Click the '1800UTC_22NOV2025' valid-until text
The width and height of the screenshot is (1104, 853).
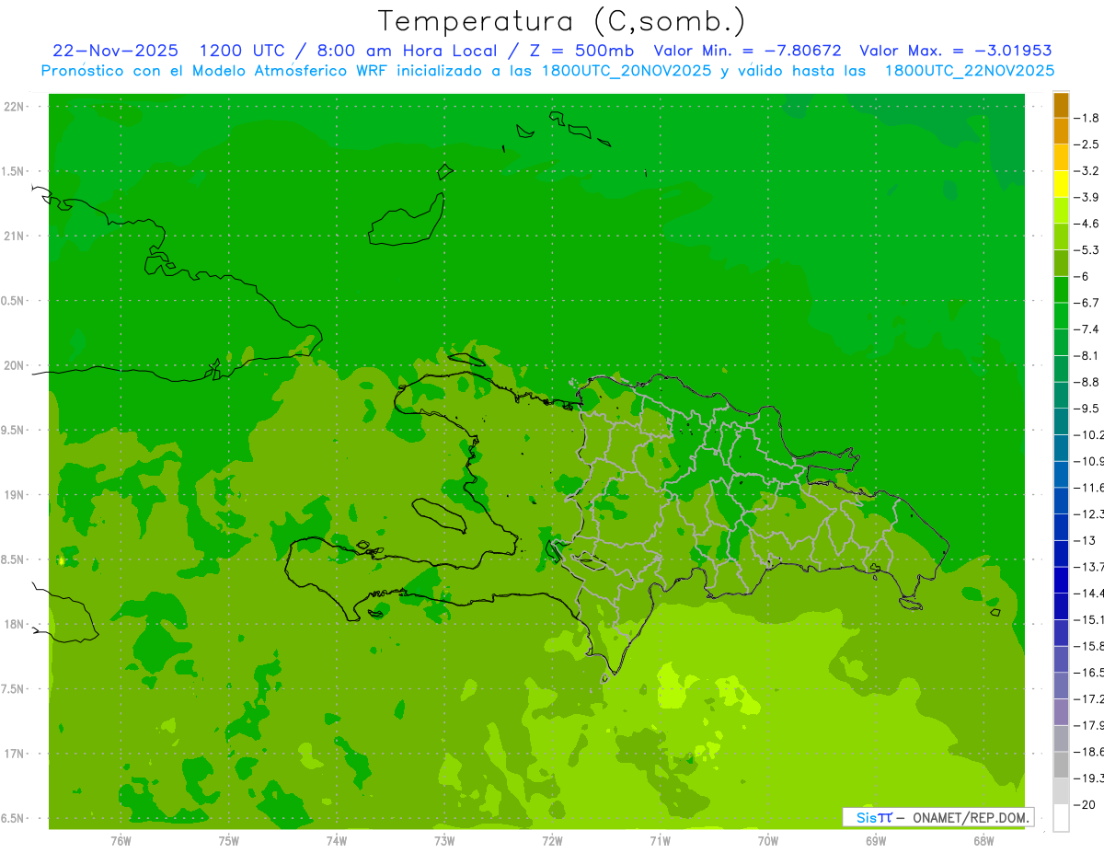tap(970, 71)
